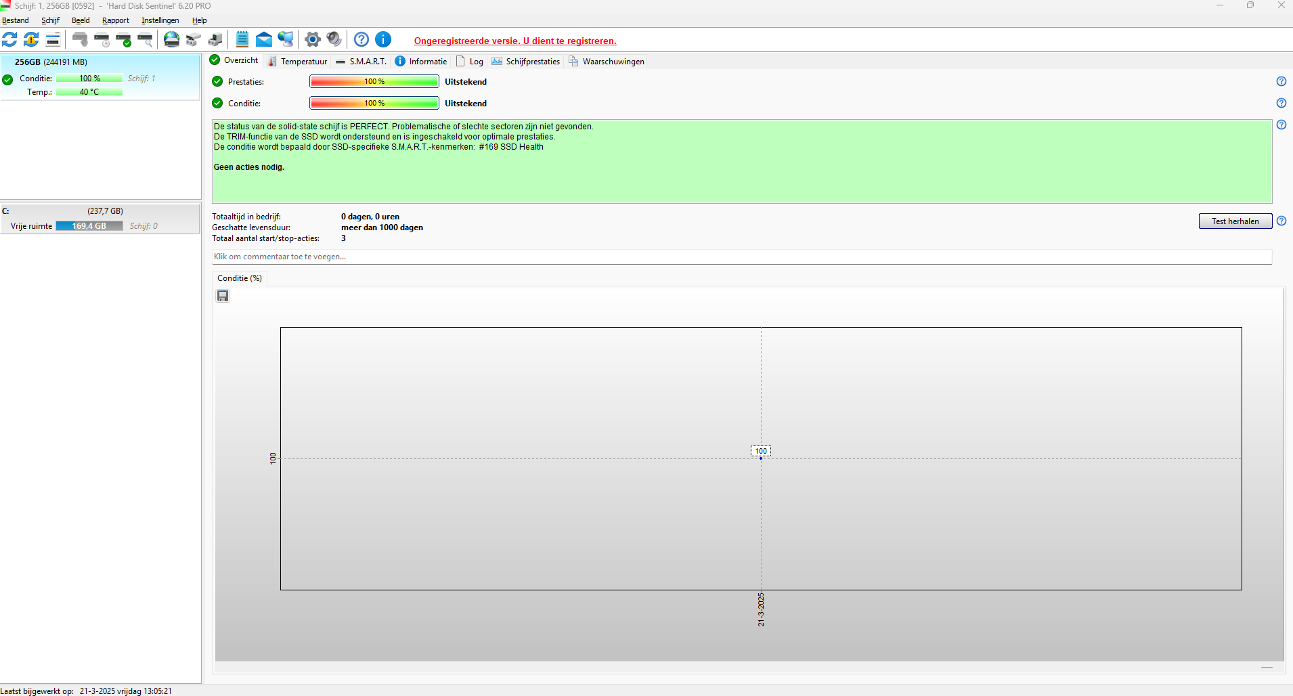Open the Rapport menu
1293x696 pixels.
click(x=116, y=20)
